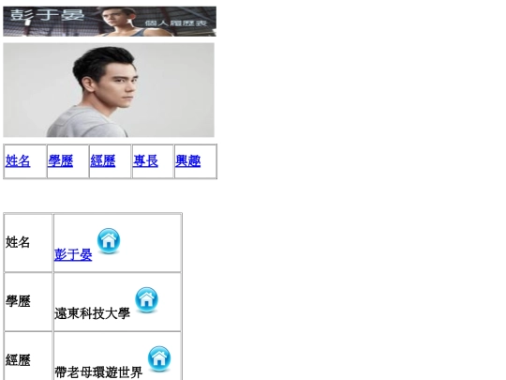This screenshot has height=380, width=506.
Task: Click the 彭于晏 title in banner
Action: tap(47, 15)
